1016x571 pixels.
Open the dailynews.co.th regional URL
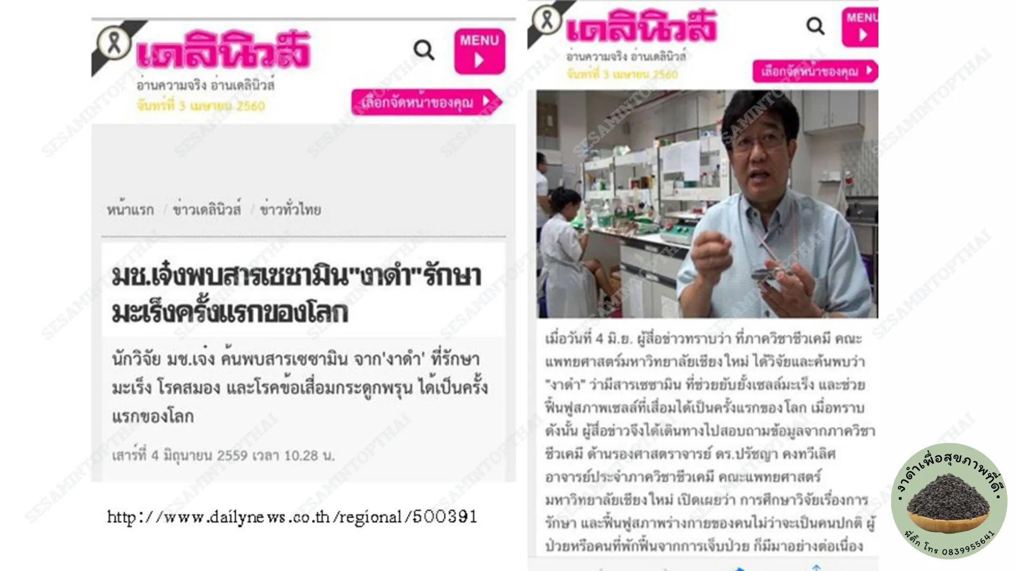pyautogui.click(x=292, y=517)
